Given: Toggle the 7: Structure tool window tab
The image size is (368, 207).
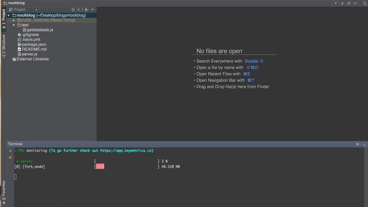Looking at the screenshot, I should pyautogui.click(x=3, y=46).
